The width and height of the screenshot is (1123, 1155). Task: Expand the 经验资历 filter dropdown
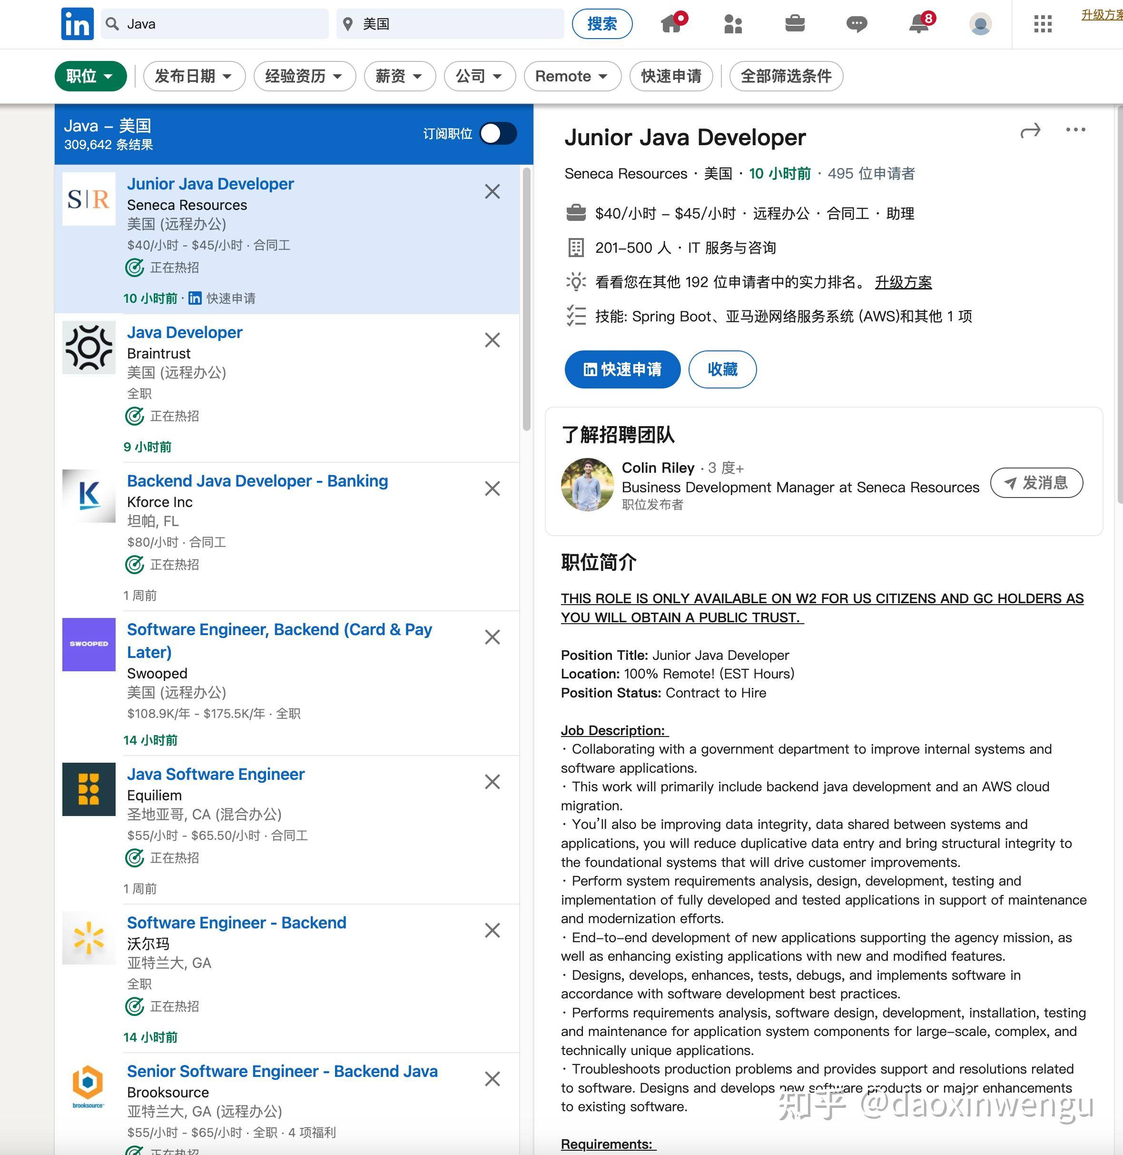click(305, 76)
